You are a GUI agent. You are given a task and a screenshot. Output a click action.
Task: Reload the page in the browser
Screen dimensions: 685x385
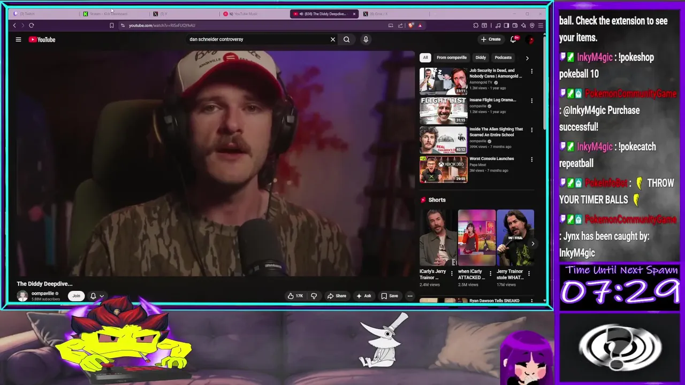click(x=32, y=25)
